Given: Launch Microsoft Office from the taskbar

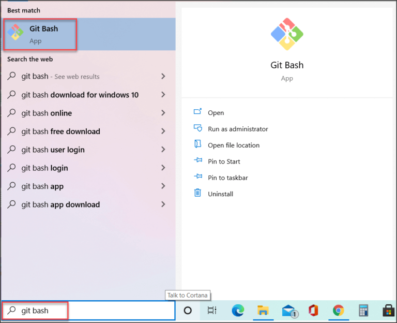Looking at the screenshot, I should coord(313,311).
